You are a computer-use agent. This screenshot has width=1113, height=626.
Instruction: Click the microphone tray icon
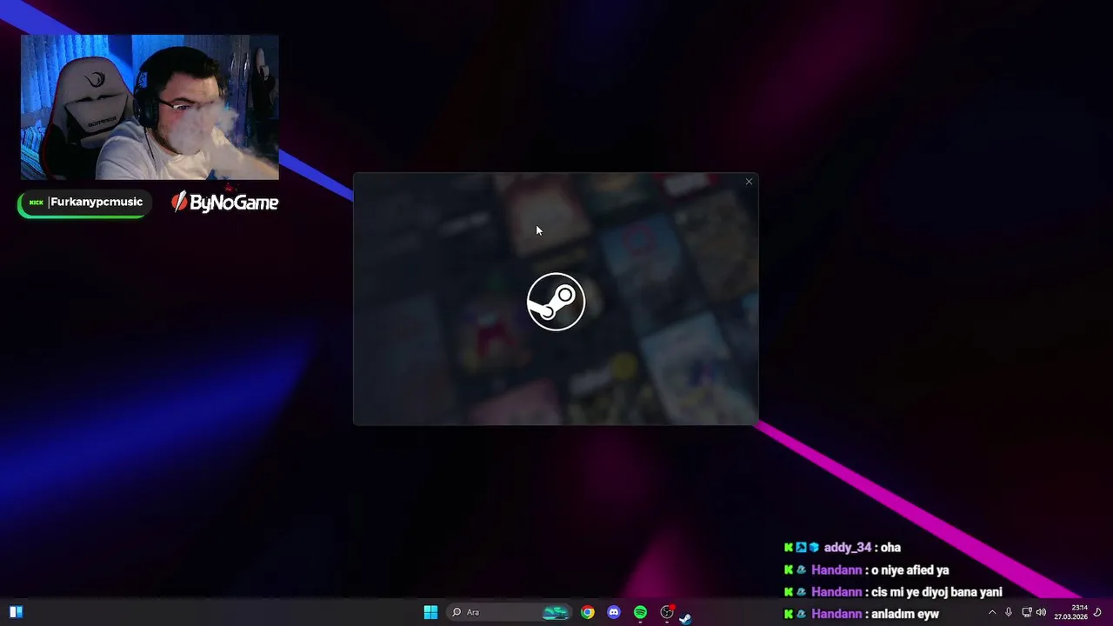tap(1009, 612)
